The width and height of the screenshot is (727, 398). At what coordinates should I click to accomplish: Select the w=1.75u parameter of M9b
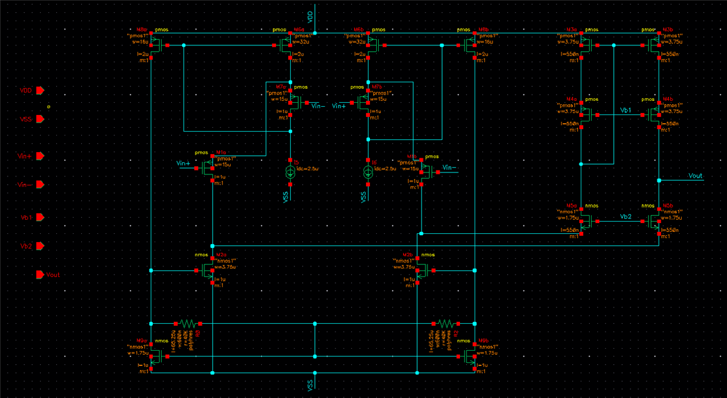point(487,353)
